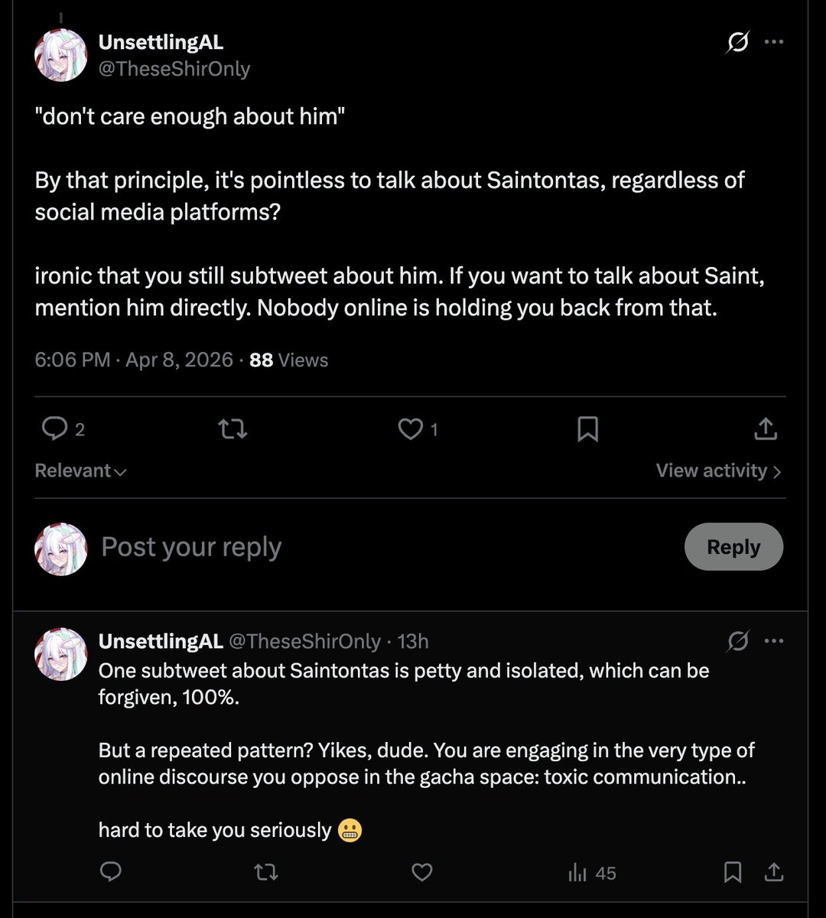Open View activity link
The image size is (826, 918).
point(718,470)
